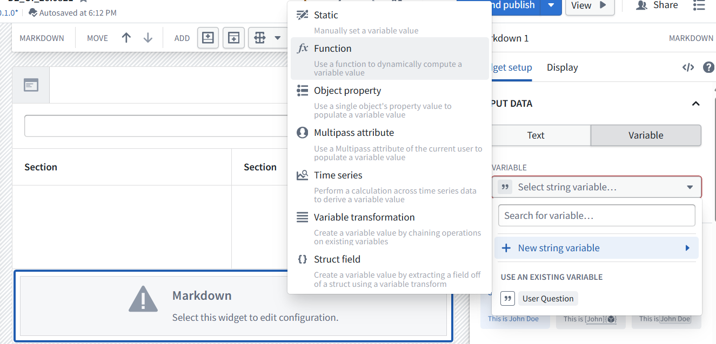The width and height of the screenshot is (716, 344).
Task: Select the Static variable type
Action: pos(390,22)
